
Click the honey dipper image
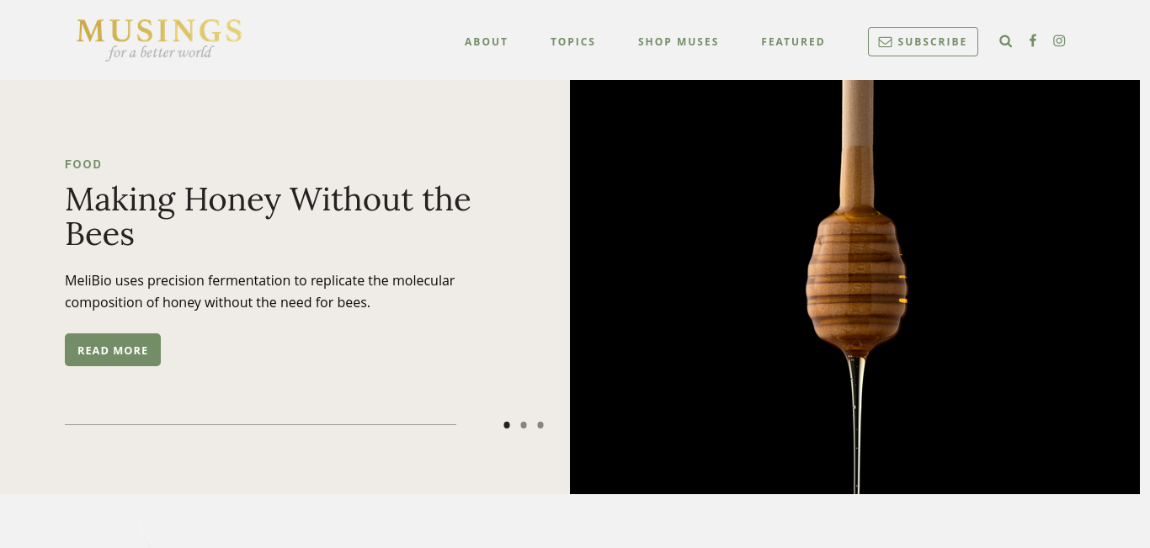pyautogui.click(x=855, y=287)
